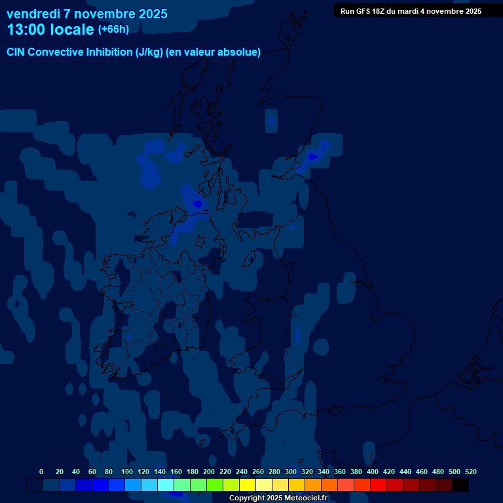Click the black swatch at legend's end
The image size is (503, 503).
tap(460, 485)
